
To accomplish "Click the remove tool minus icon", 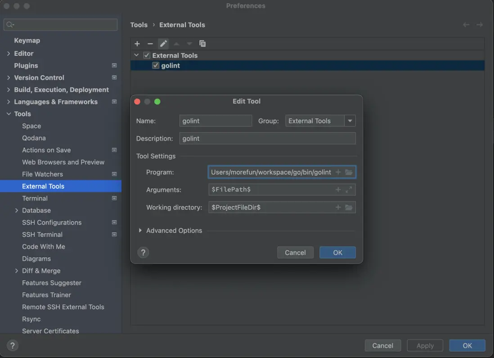I will (x=150, y=44).
